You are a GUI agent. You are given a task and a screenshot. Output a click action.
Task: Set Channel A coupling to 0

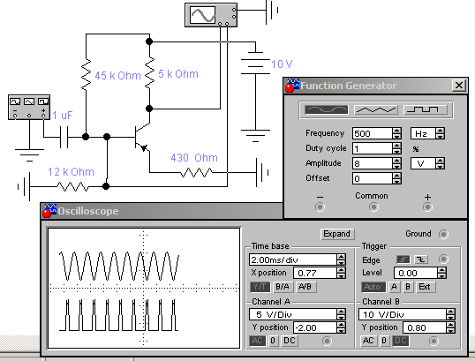[273, 341]
